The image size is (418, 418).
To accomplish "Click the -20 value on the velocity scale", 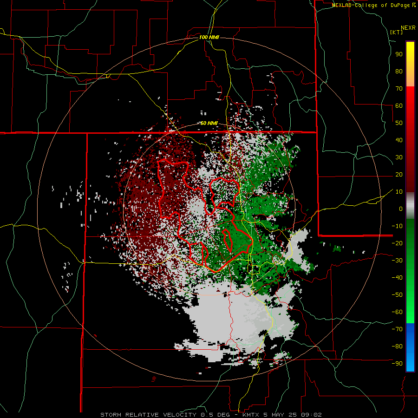I will pyautogui.click(x=397, y=243).
